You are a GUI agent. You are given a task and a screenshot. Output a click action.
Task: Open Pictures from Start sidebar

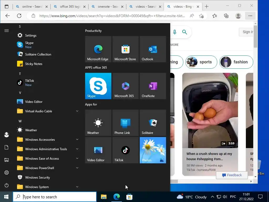[7, 160]
